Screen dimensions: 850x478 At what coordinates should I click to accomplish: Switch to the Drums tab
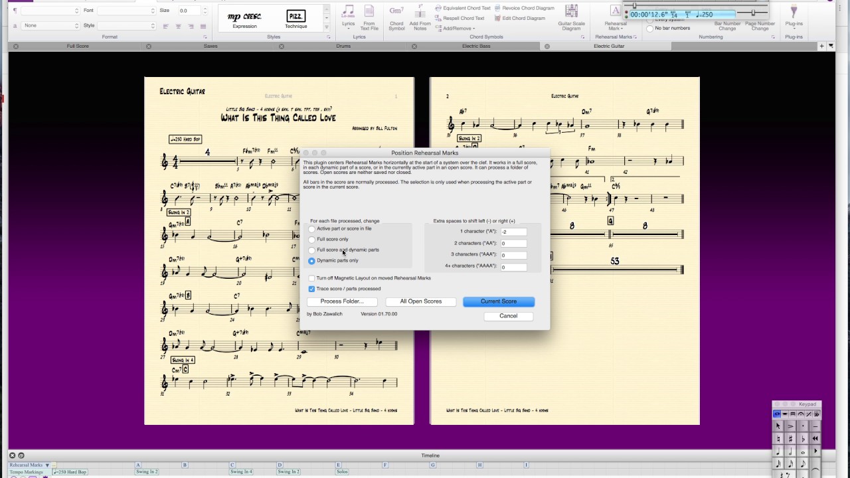[x=343, y=46]
